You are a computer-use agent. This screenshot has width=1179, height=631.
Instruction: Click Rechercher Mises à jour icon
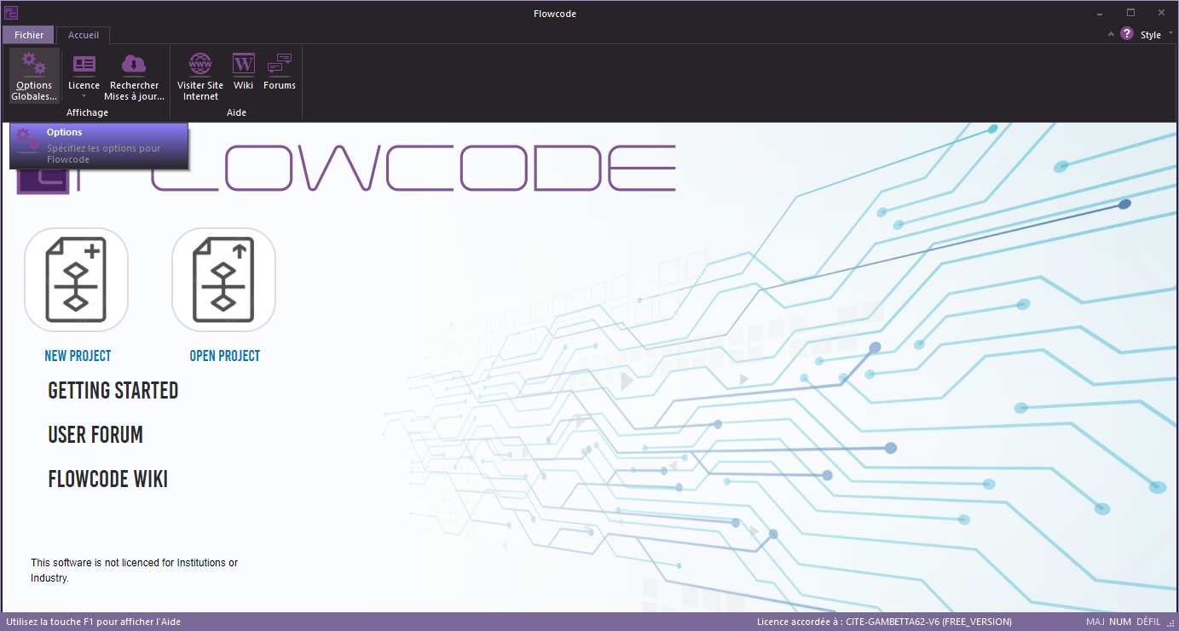pyautogui.click(x=134, y=65)
